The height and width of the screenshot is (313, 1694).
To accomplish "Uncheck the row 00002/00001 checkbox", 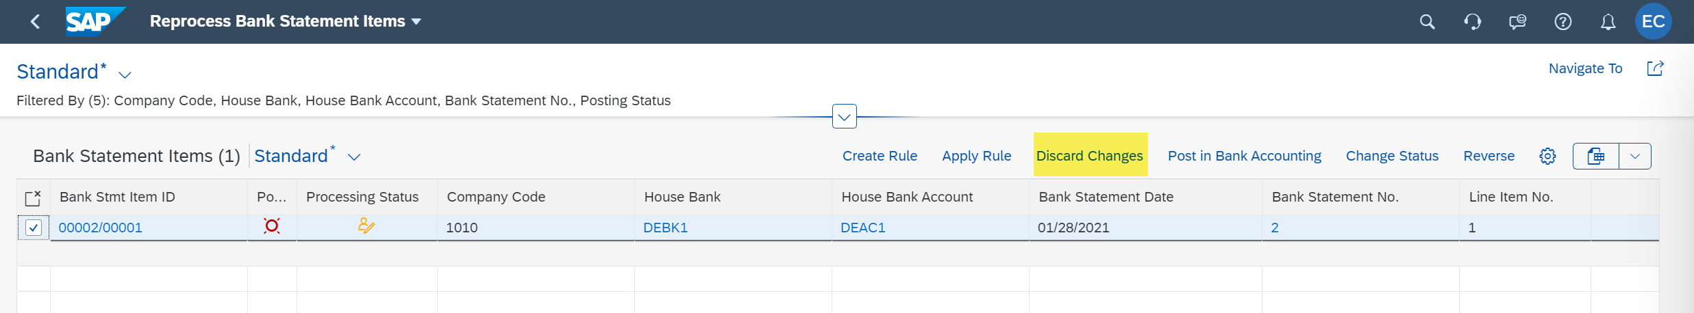I will [x=34, y=228].
